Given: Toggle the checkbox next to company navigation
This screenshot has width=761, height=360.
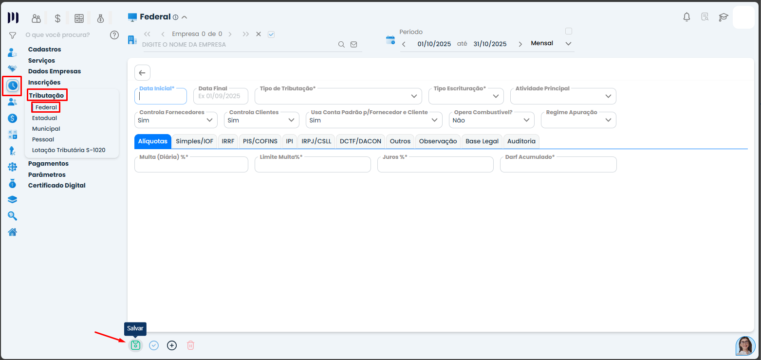Looking at the screenshot, I should [272, 34].
